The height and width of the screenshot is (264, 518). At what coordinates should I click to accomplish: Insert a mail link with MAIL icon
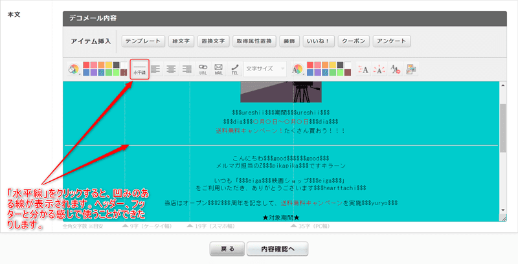tap(218, 69)
